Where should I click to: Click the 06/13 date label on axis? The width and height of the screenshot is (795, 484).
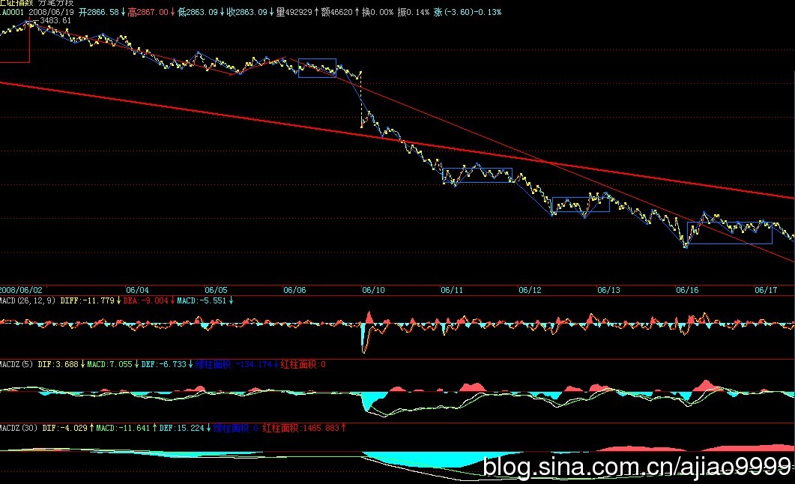coord(608,290)
